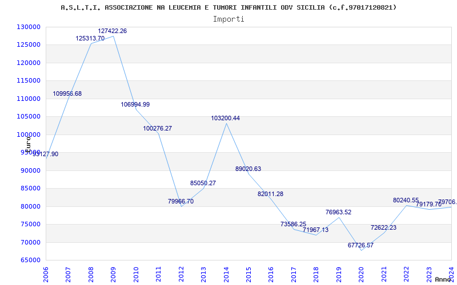Click the 90000 y-axis value
Screen dimensions: 457x285
coord(31,170)
